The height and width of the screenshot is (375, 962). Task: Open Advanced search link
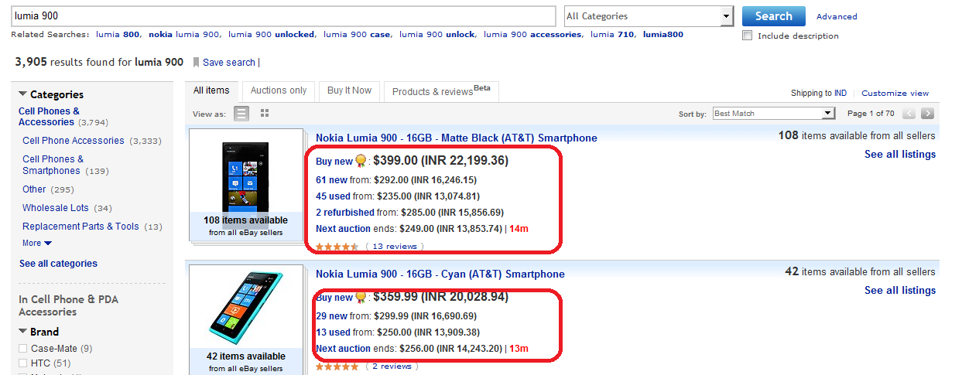coord(837,16)
